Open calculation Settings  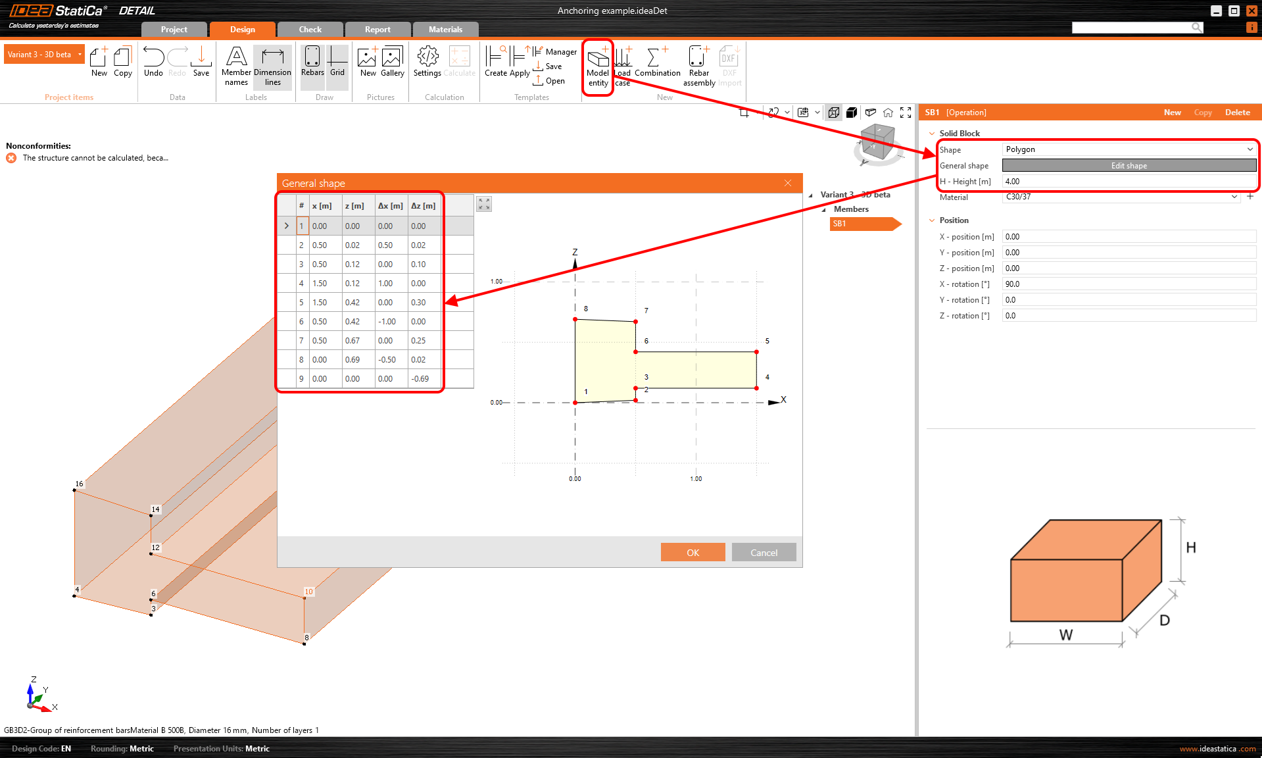click(427, 63)
